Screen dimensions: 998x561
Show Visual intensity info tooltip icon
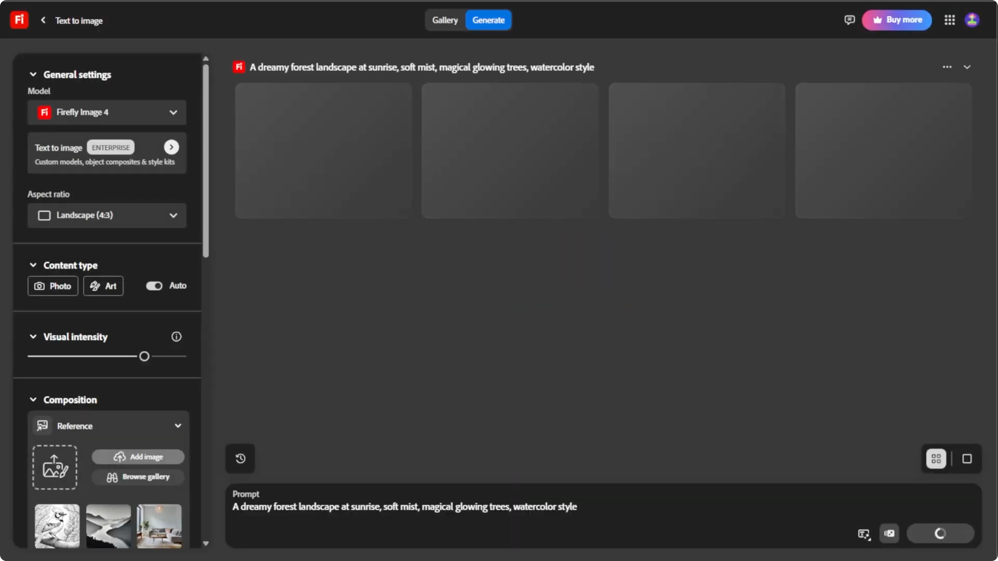(176, 336)
